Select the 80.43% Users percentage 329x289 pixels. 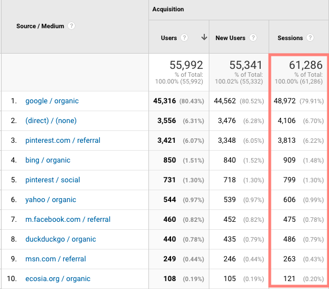[x=191, y=102]
